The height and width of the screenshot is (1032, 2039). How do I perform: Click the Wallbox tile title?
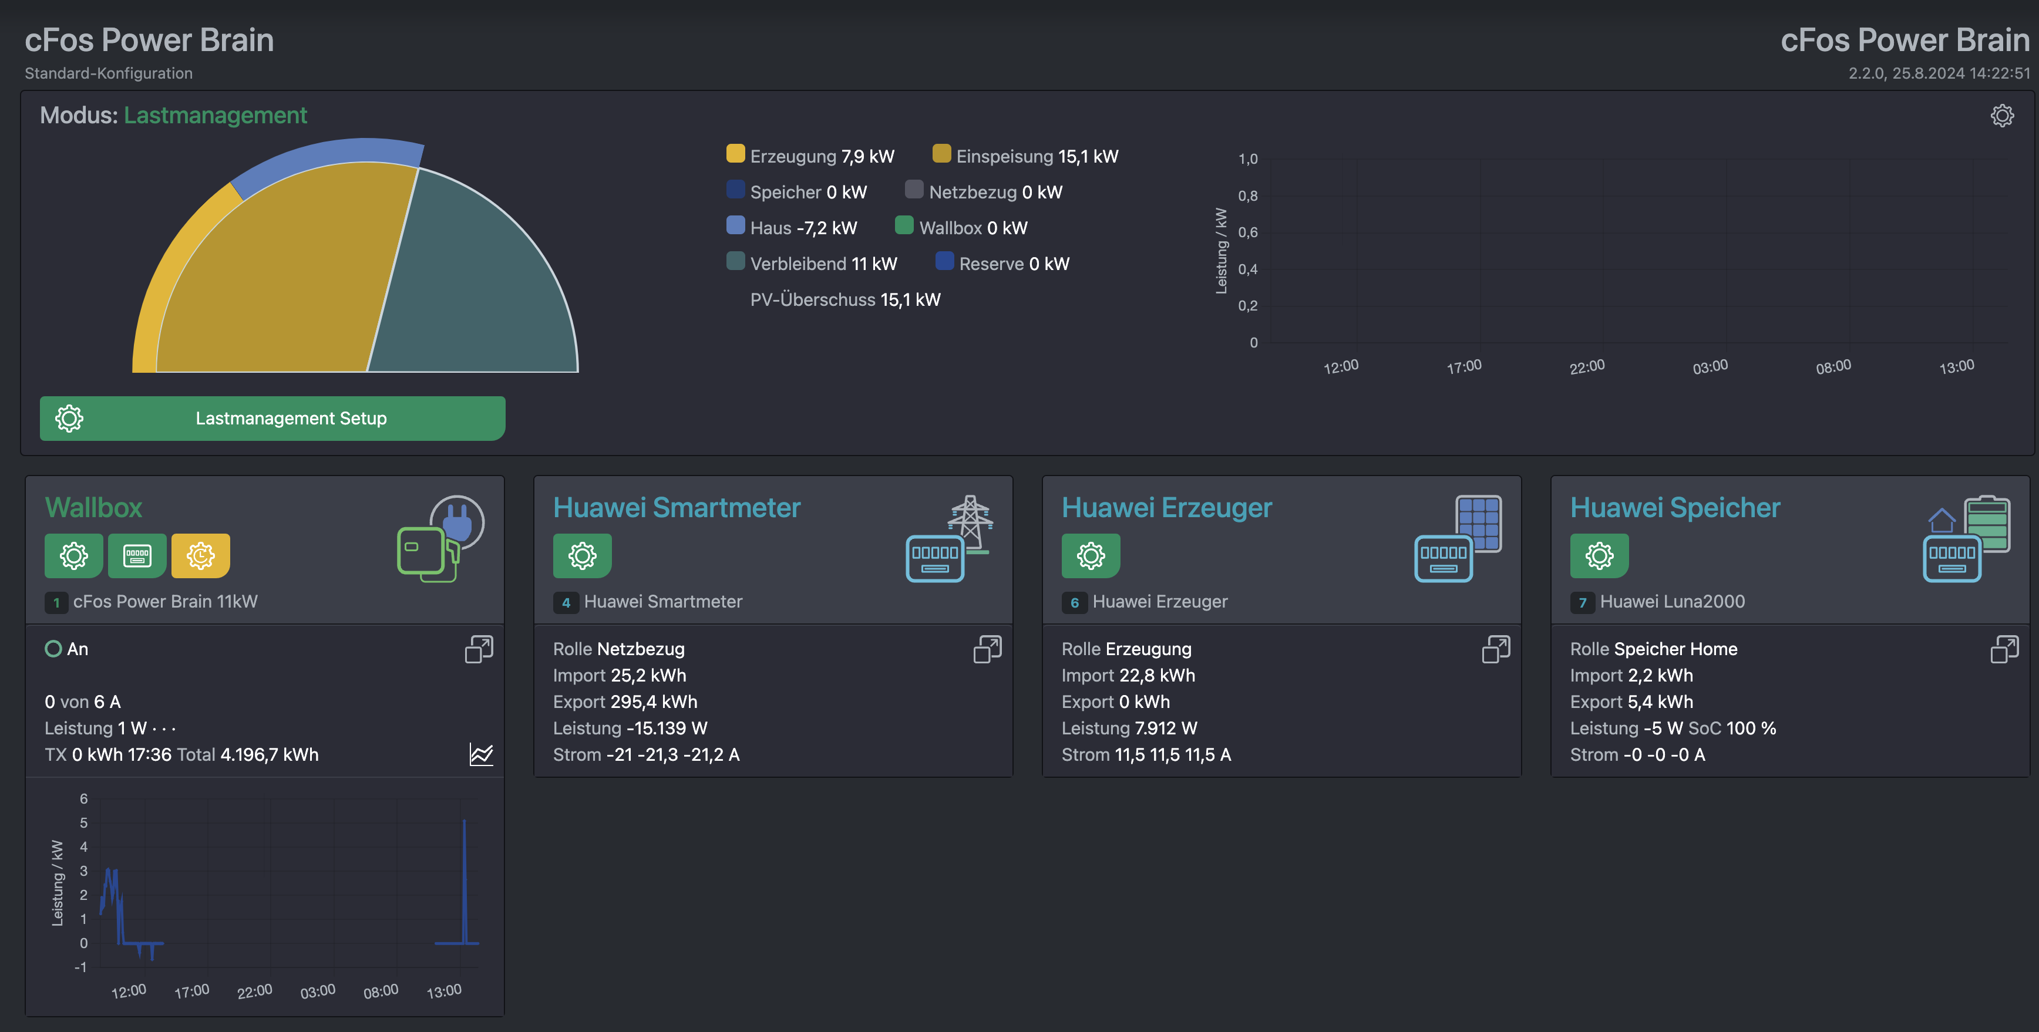[93, 507]
